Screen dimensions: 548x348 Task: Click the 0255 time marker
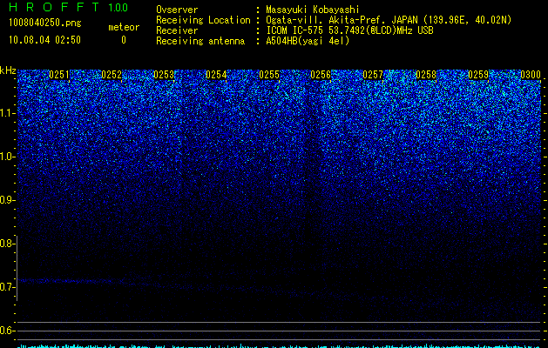point(269,75)
